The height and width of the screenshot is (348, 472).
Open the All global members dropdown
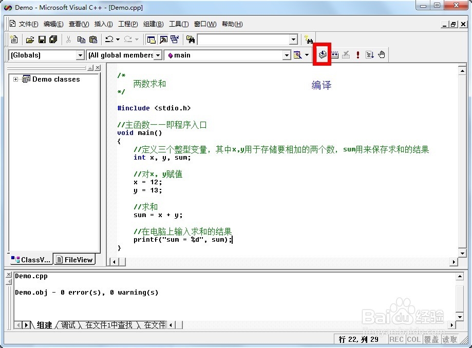coord(158,55)
